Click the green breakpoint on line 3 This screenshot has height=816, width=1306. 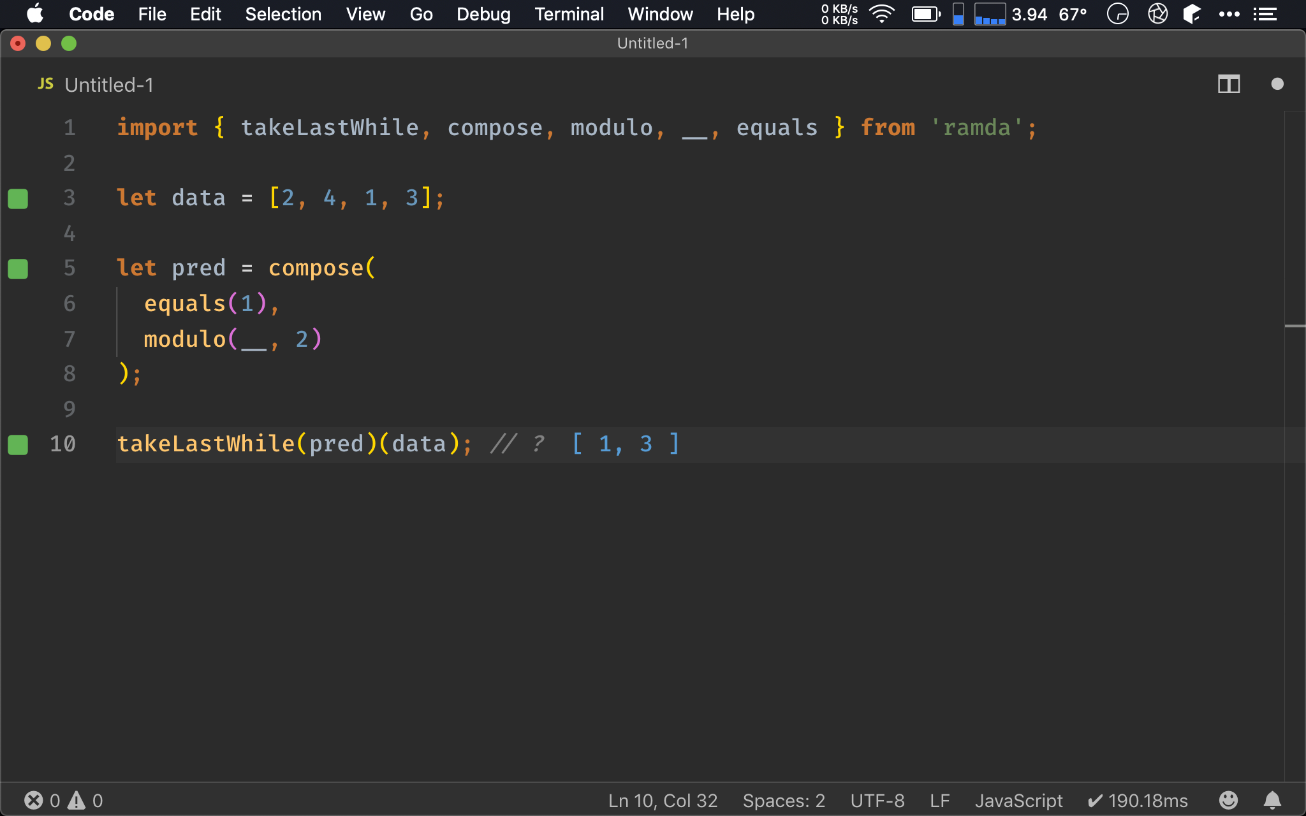pos(18,198)
